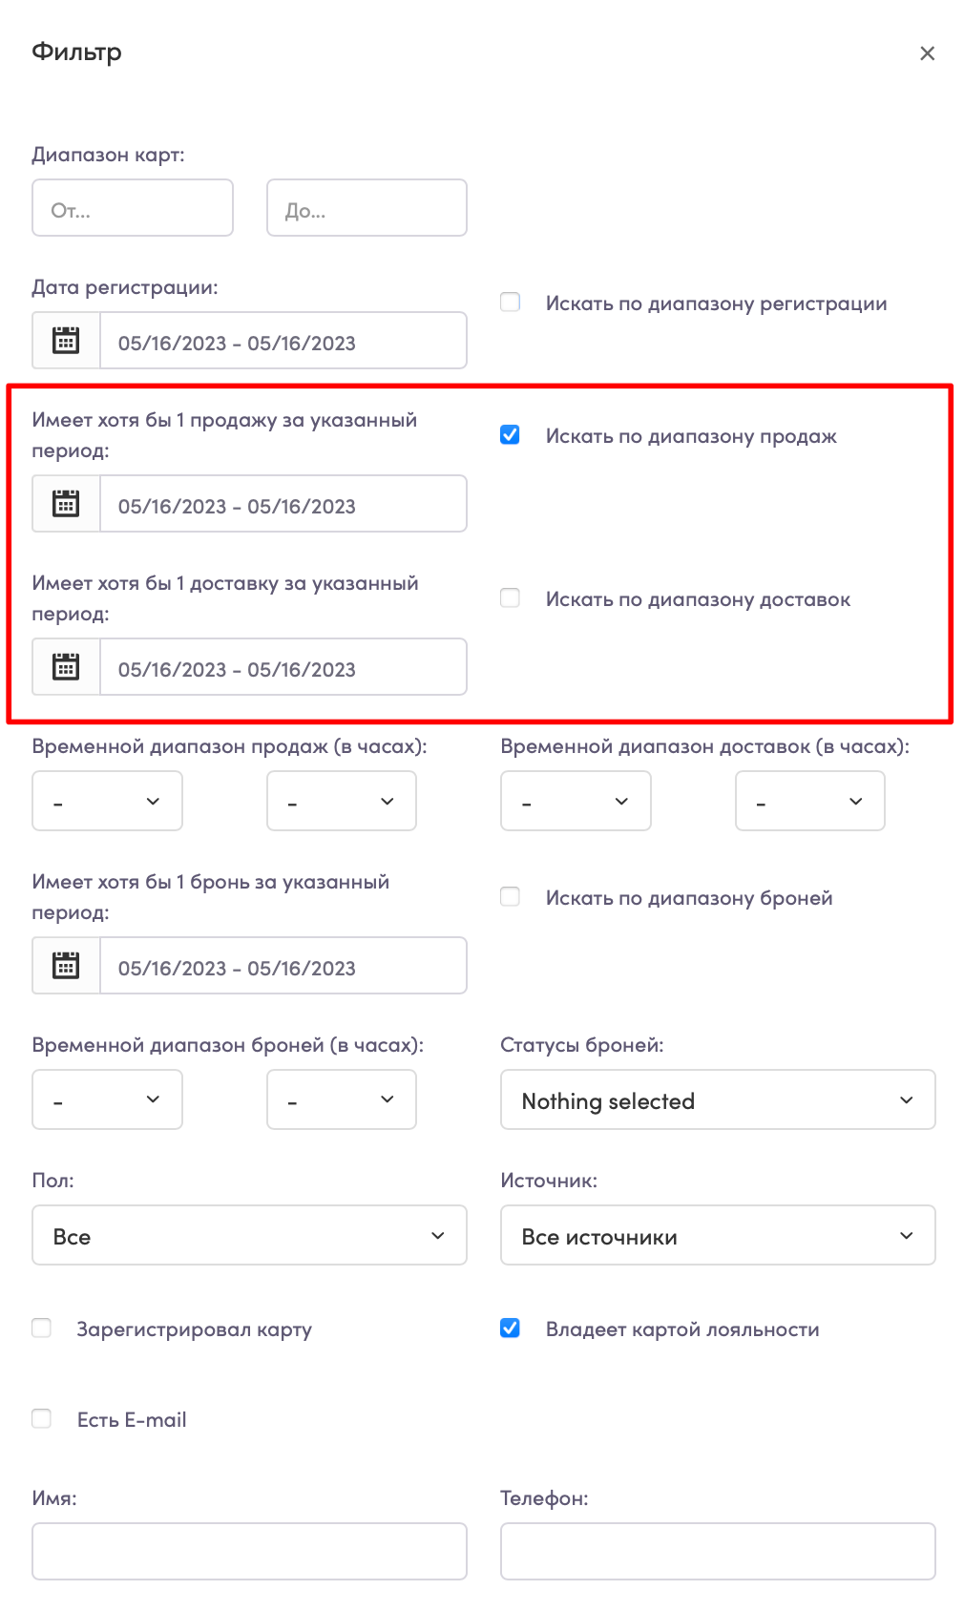Open calendar icon for delivery period
This screenshot has width=964, height=1611.
[x=66, y=667]
